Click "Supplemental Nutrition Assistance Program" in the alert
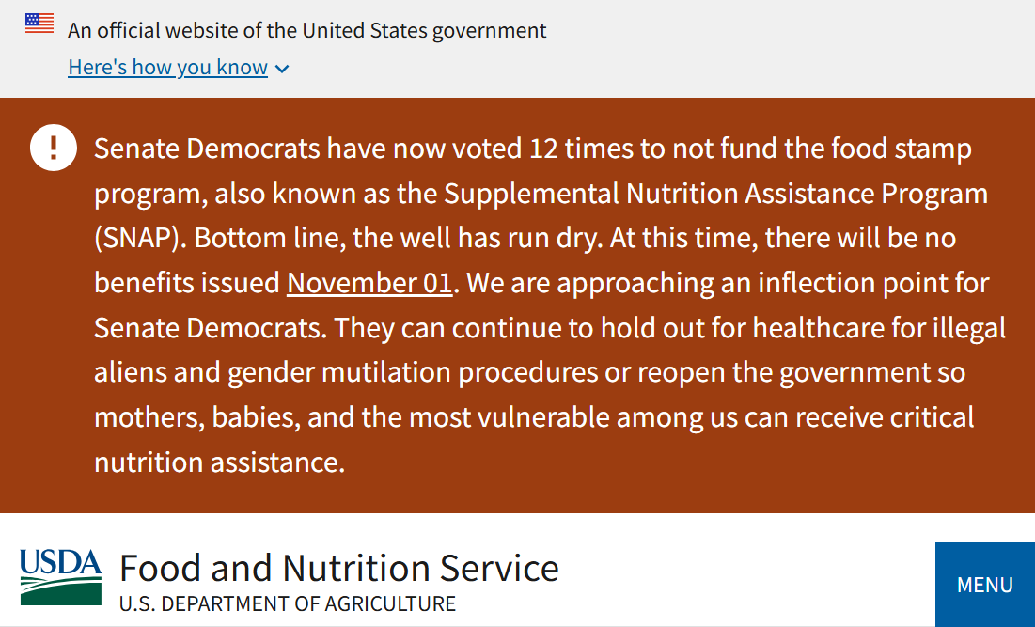1035x627 pixels. pyautogui.click(x=715, y=194)
